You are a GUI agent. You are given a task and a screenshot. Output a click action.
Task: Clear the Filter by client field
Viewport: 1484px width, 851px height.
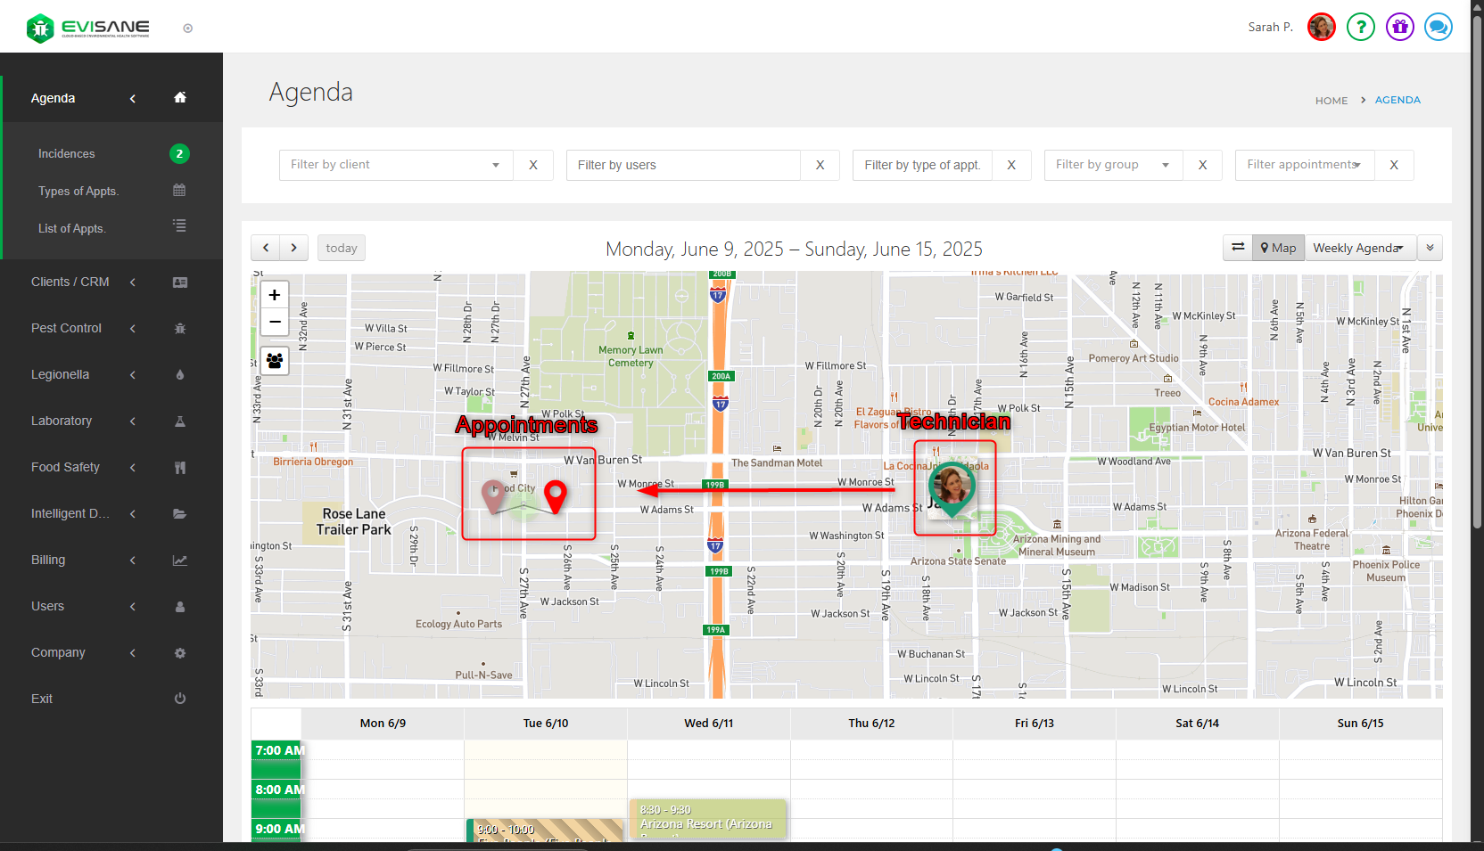tap(533, 165)
